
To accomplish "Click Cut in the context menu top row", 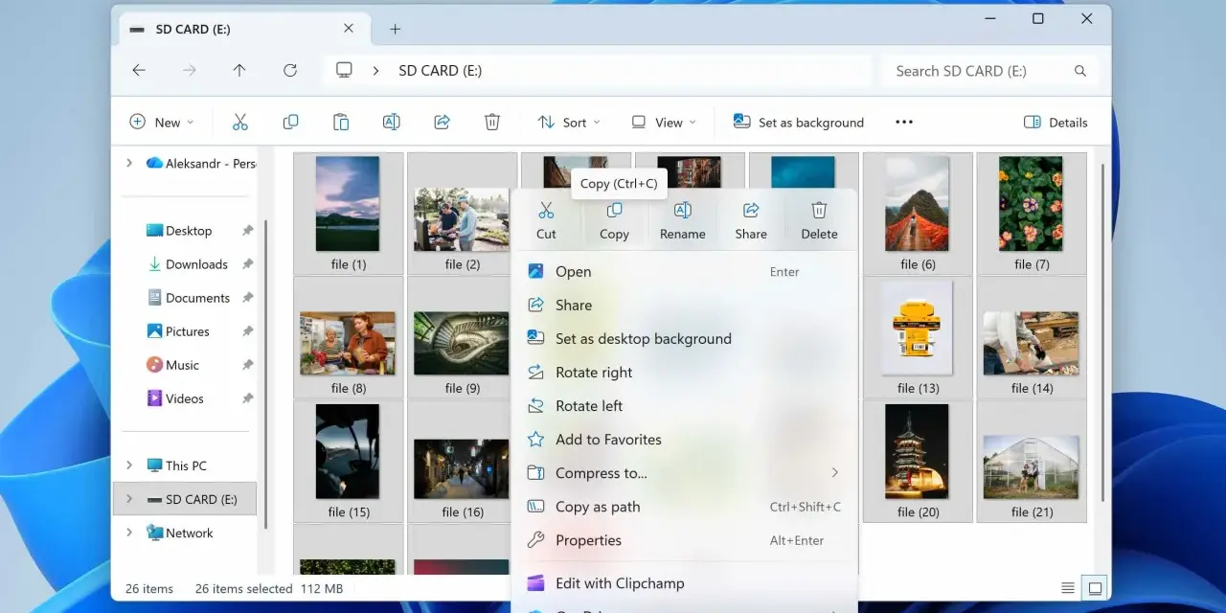I will 546,220.
